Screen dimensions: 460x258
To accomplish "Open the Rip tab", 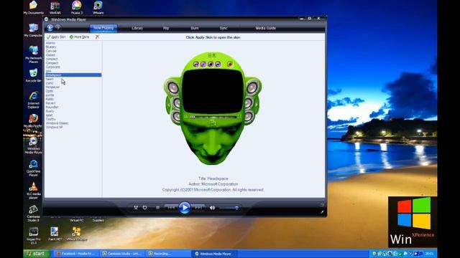I will (x=166, y=28).
